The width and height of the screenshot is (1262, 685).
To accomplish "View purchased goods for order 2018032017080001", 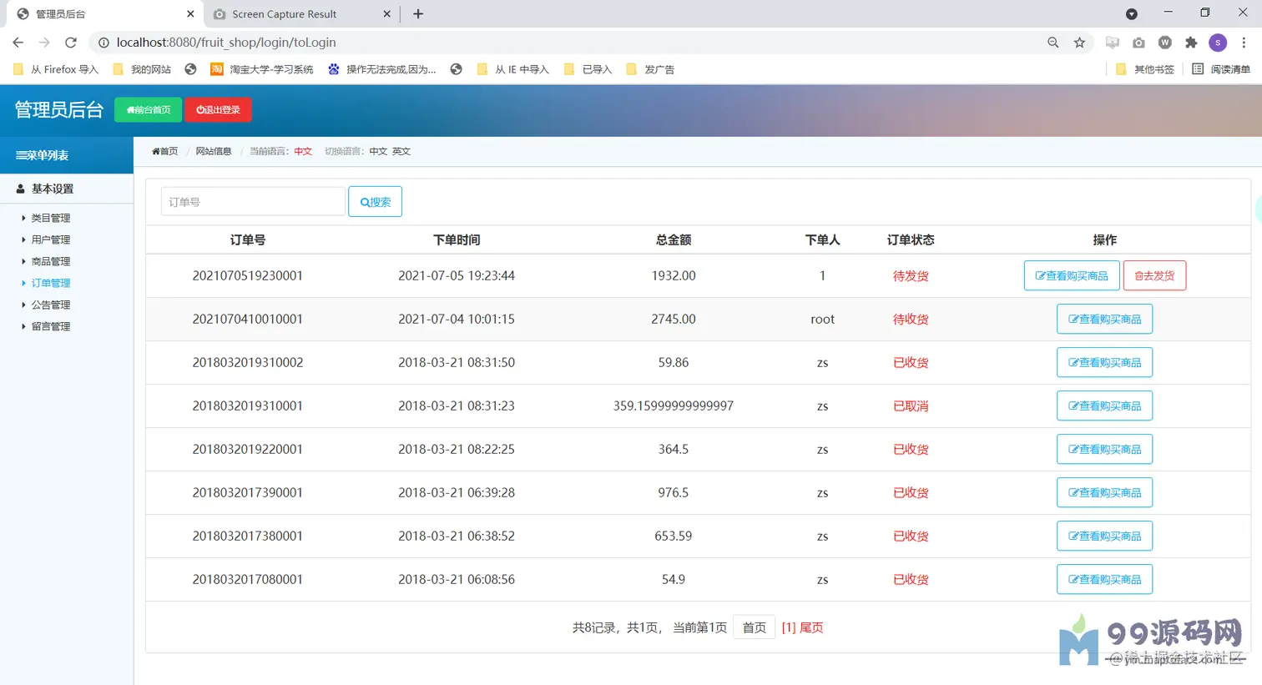I will tap(1104, 579).
